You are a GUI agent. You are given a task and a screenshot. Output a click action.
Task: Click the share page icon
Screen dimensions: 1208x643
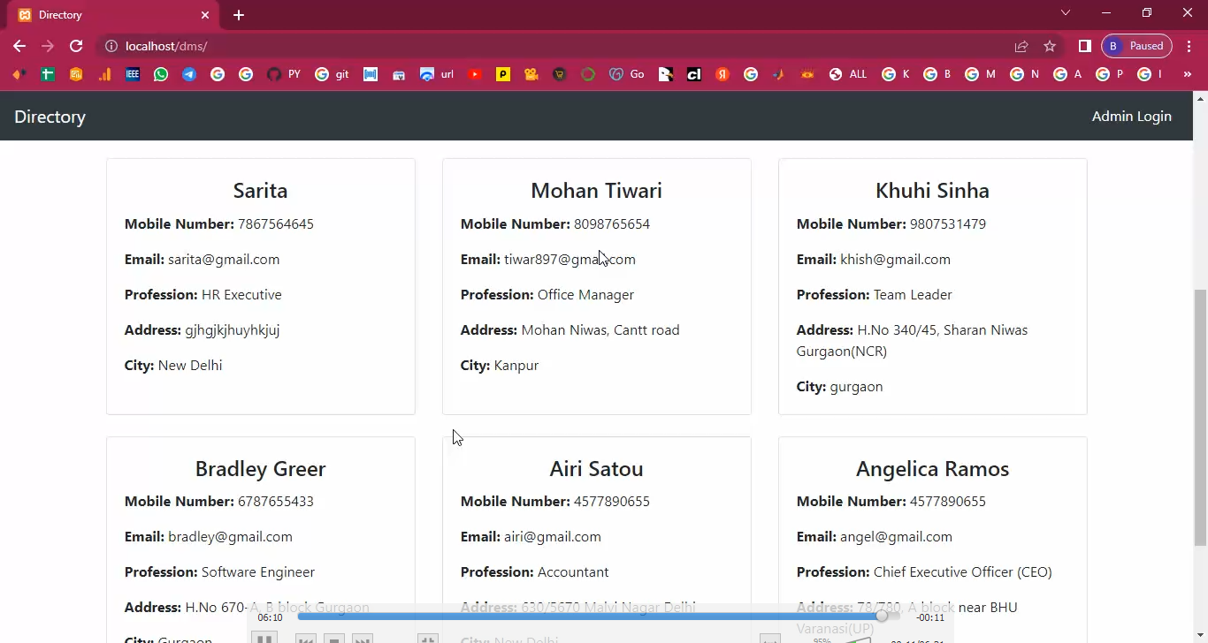(1021, 46)
